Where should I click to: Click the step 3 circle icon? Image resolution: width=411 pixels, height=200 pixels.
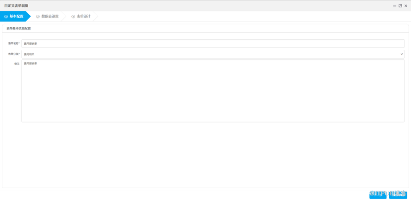coord(73,17)
